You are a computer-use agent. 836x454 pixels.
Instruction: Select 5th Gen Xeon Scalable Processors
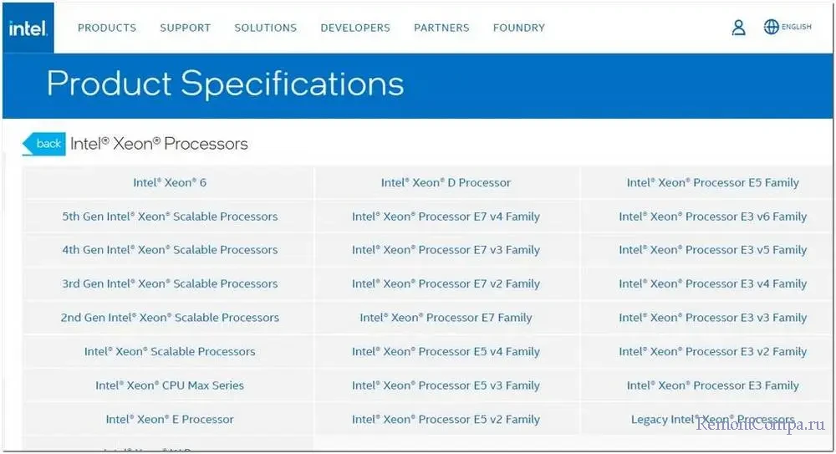[170, 217]
